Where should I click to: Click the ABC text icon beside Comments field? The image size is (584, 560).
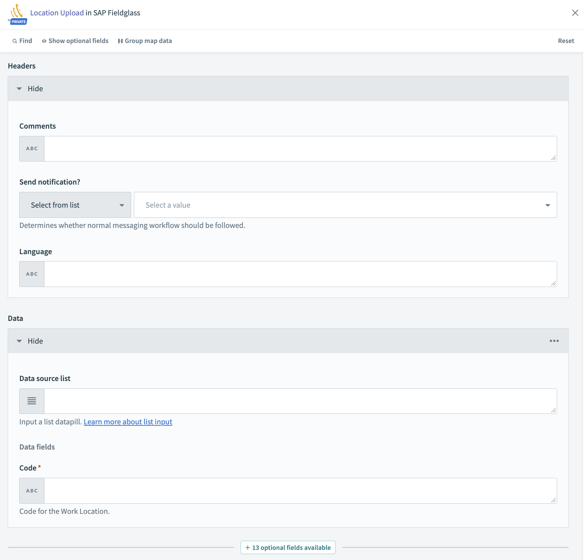coord(31,149)
